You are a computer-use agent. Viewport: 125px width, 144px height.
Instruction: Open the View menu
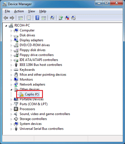pyautogui.click(x=31, y=11)
